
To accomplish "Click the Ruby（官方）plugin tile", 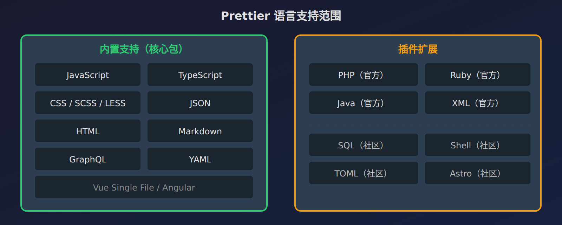I will pos(478,75).
